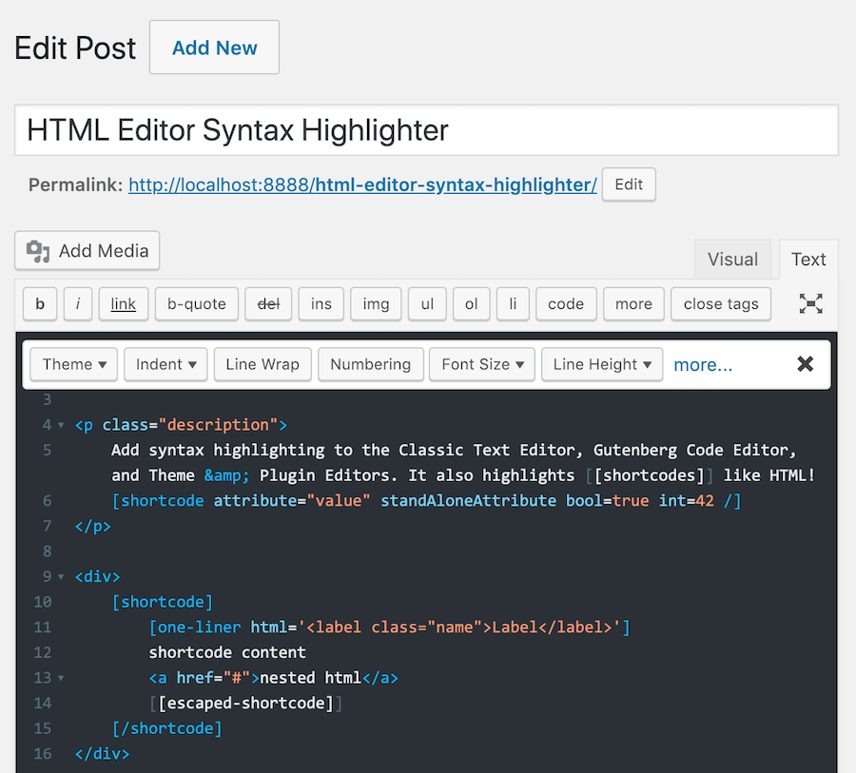Click the post title input field
Image resolution: width=856 pixels, height=773 pixels.
coord(428,129)
